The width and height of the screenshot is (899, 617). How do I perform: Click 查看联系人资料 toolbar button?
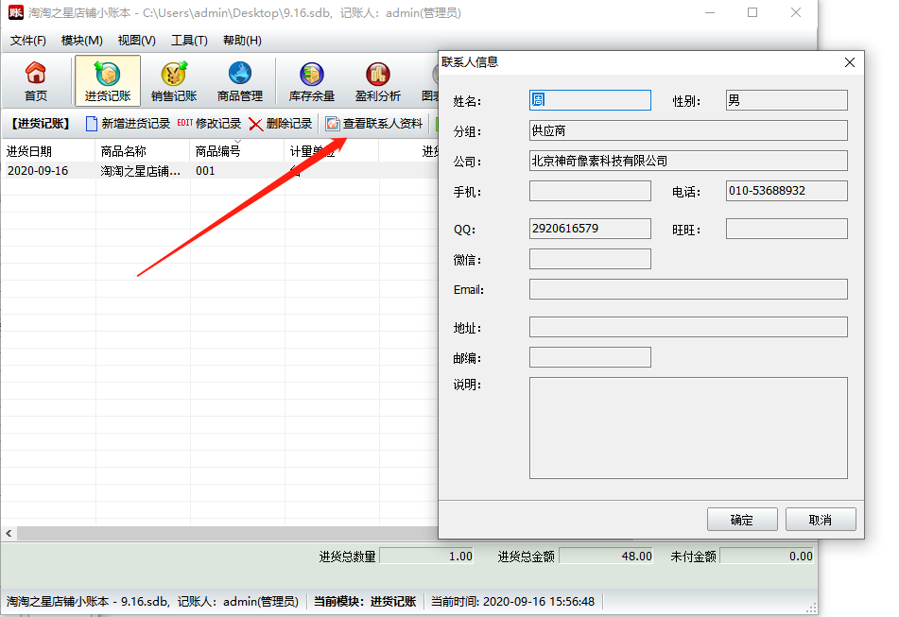pos(373,124)
